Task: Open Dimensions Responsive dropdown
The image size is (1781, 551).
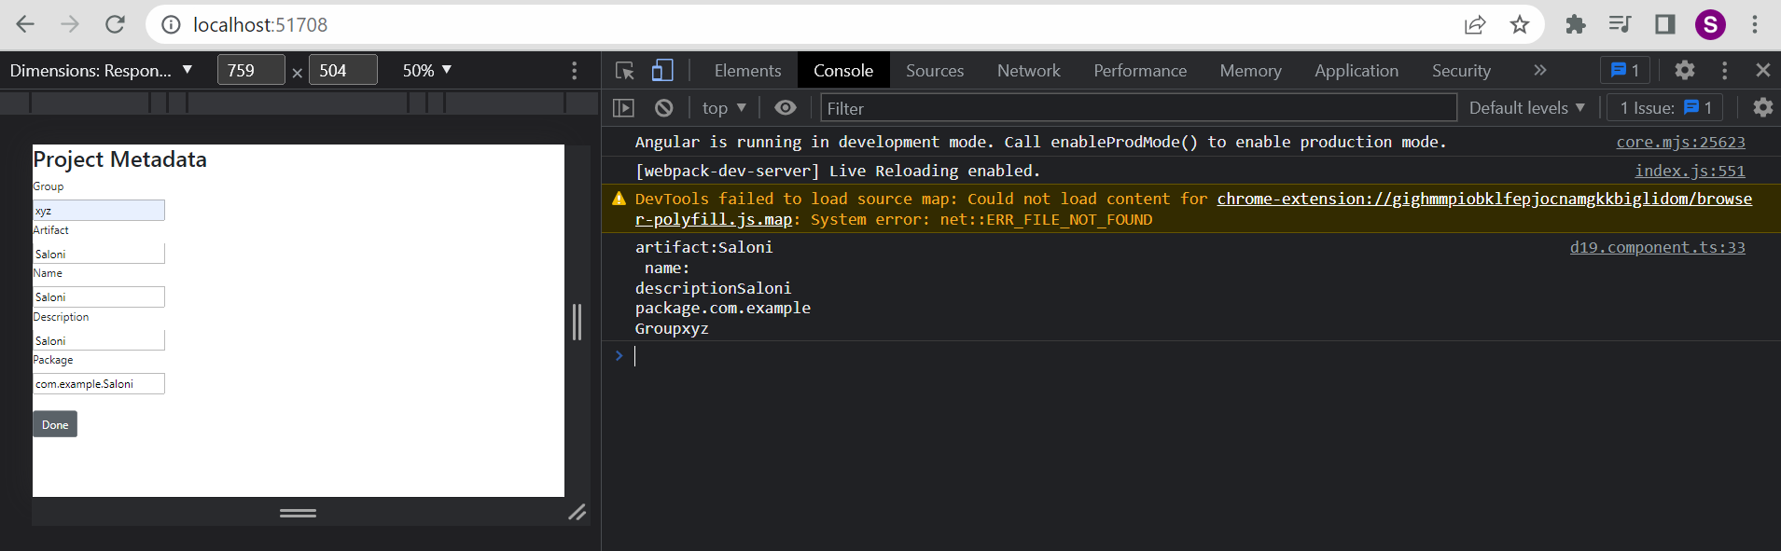Action: [102, 71]
